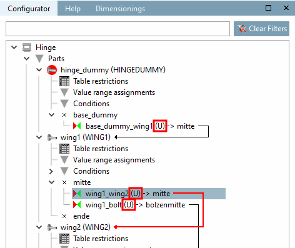The image size is (295, 248).
Task: Select Value range assignments under wing1
Action: tap(114, 160)
